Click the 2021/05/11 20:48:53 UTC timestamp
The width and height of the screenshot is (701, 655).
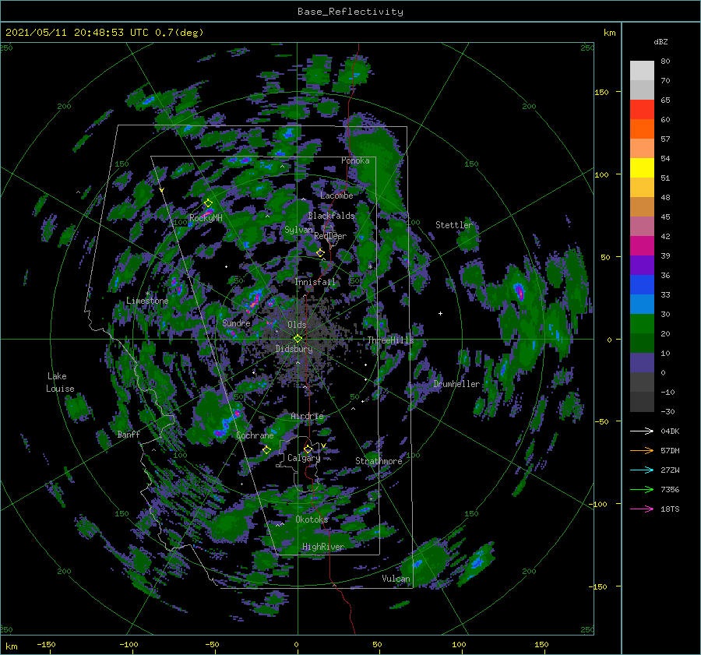point(77,33)
